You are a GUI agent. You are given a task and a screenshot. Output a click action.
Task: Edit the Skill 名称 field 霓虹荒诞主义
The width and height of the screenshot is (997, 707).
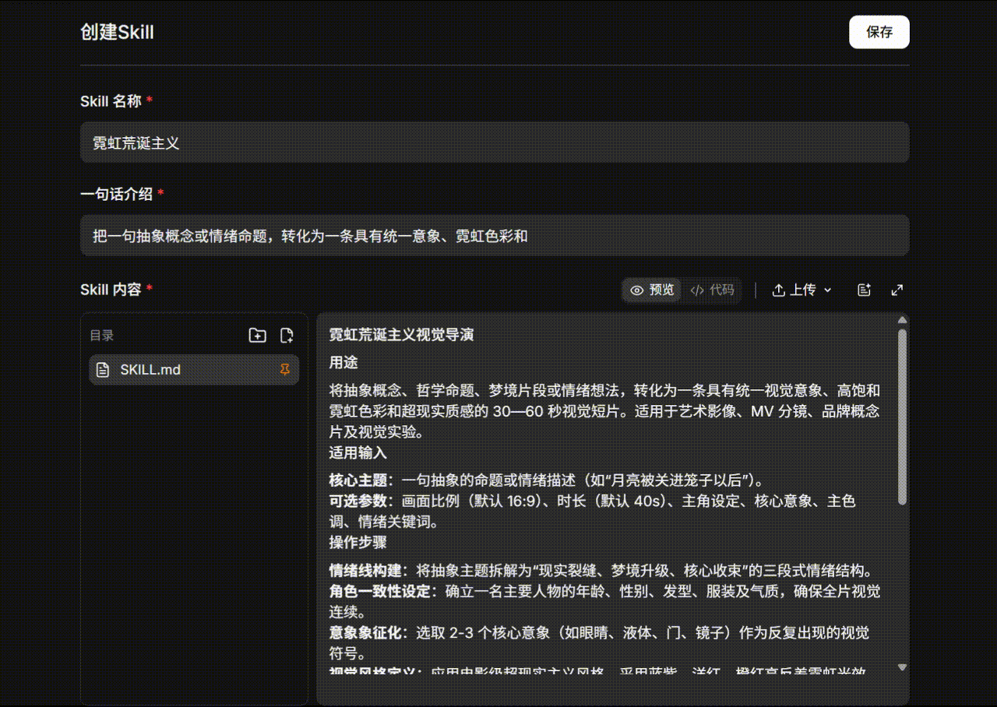coord(495,142)
